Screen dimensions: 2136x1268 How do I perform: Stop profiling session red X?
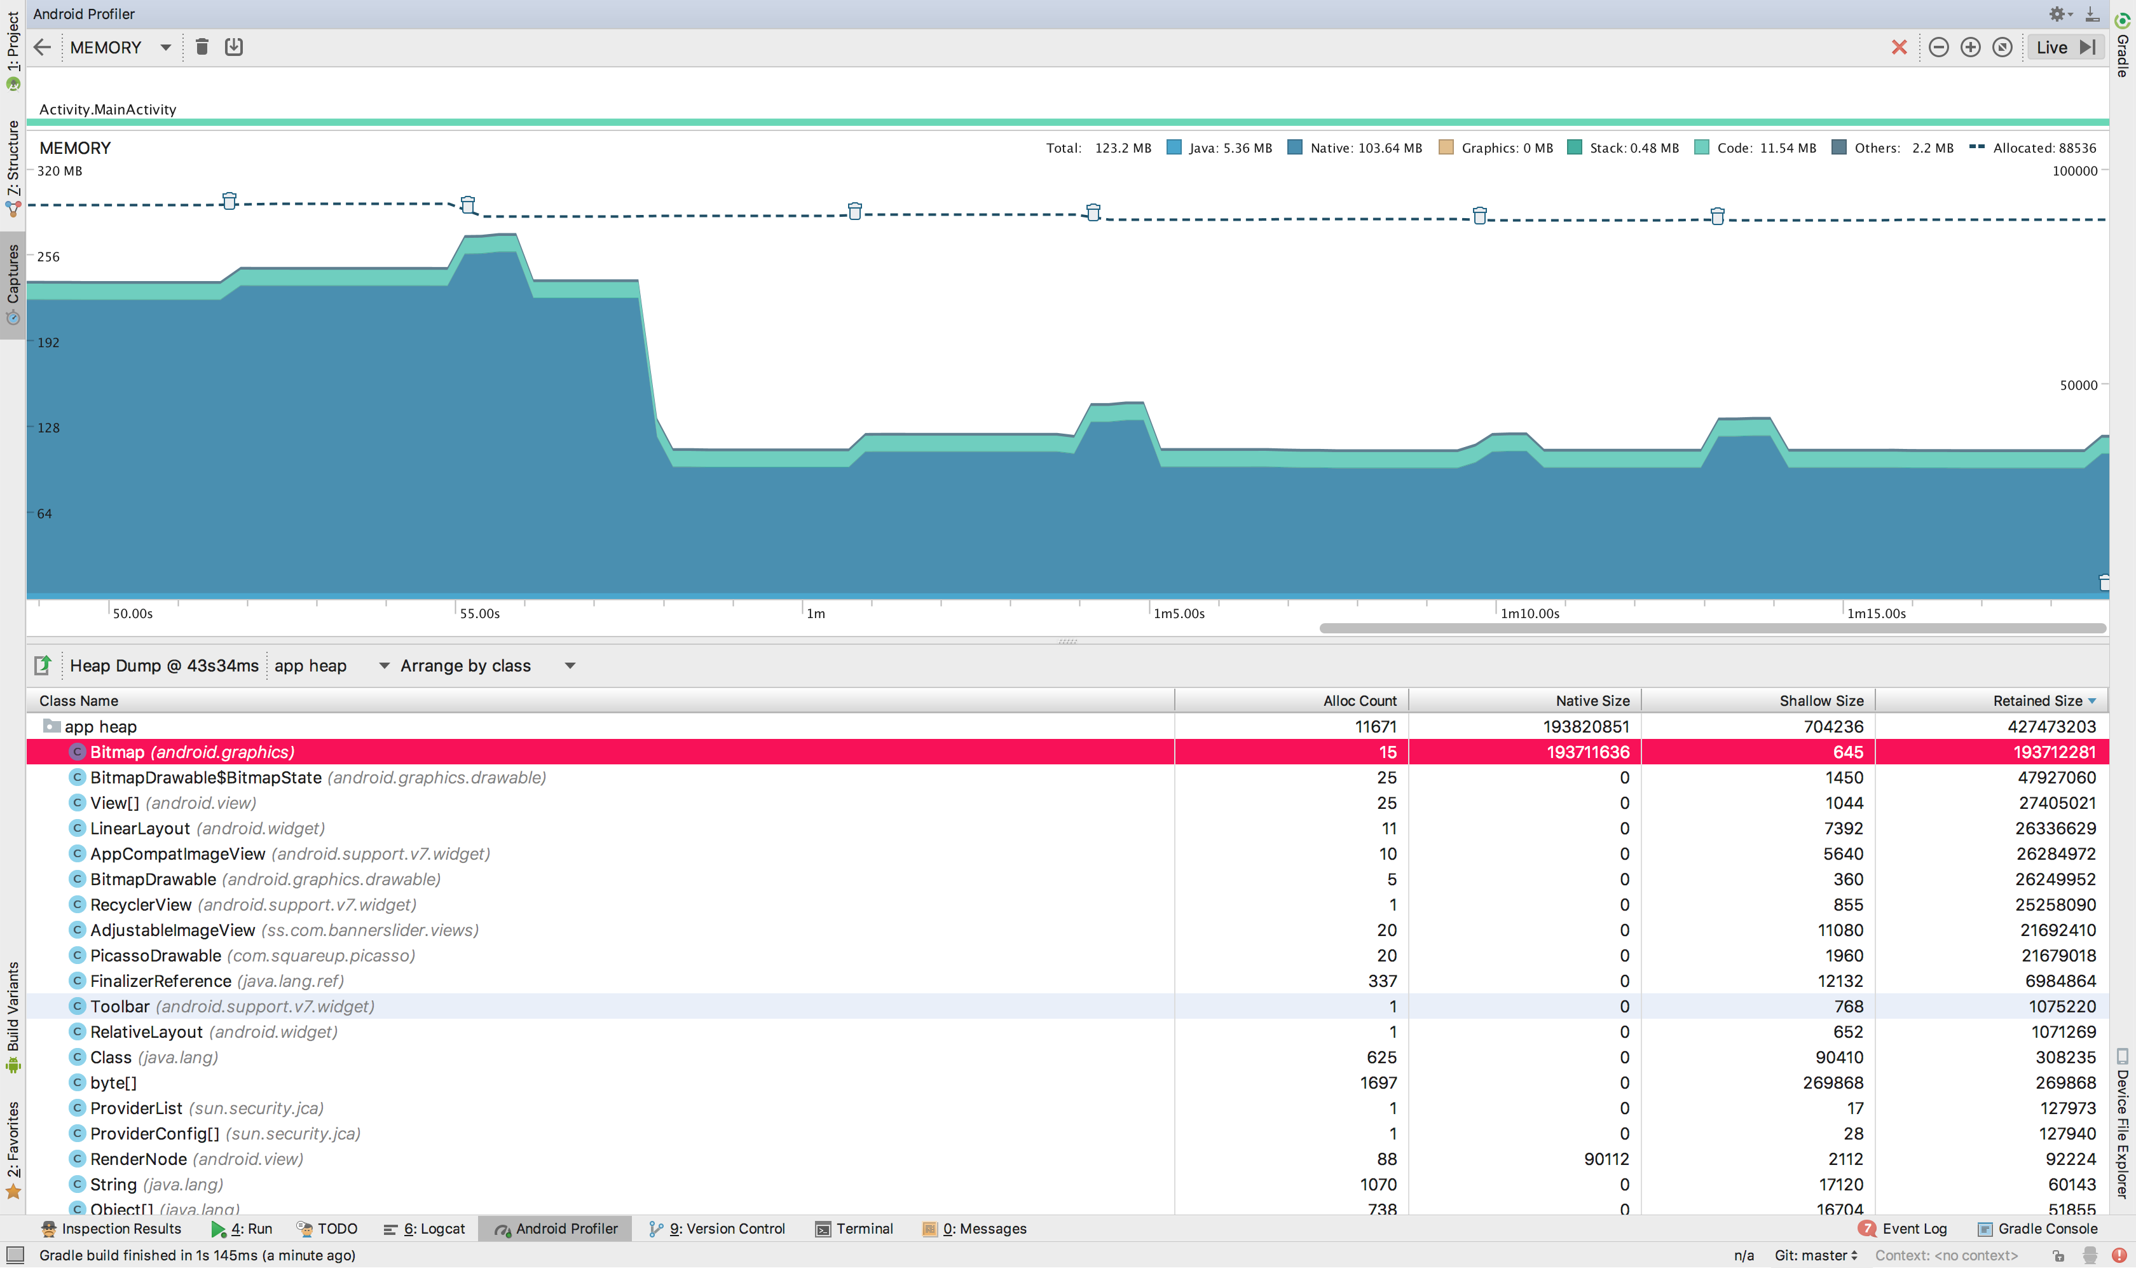tap(1899, 47)
